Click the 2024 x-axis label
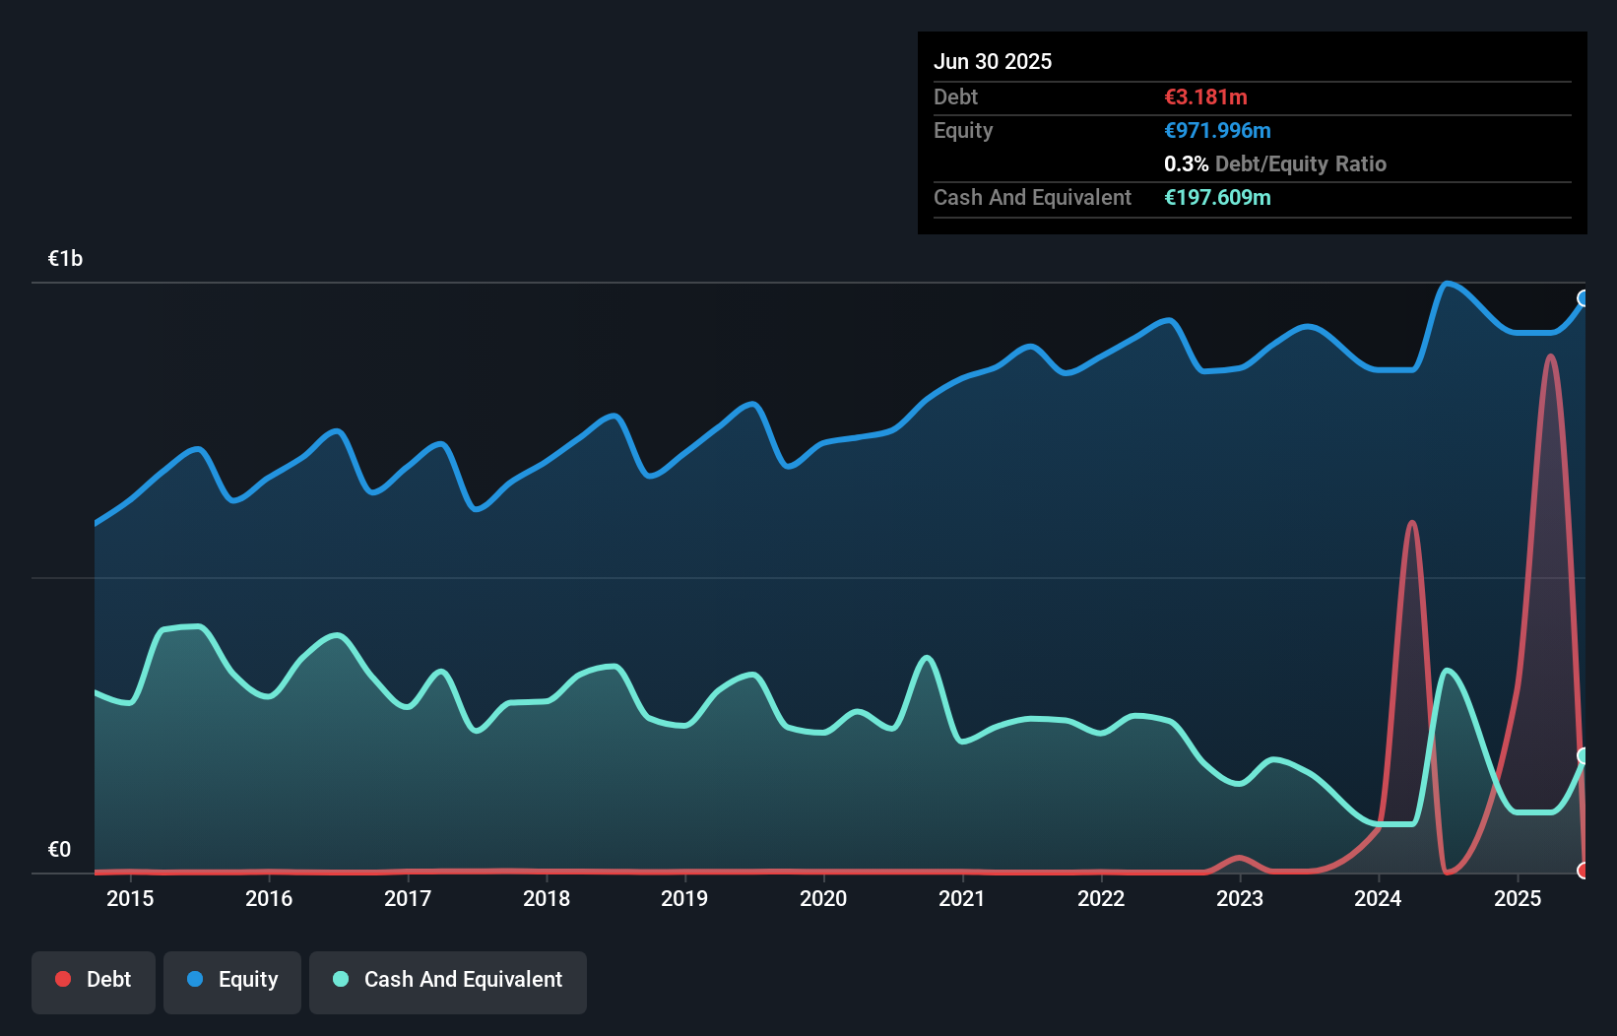 pyautogui.click(x=1378, y=898)
